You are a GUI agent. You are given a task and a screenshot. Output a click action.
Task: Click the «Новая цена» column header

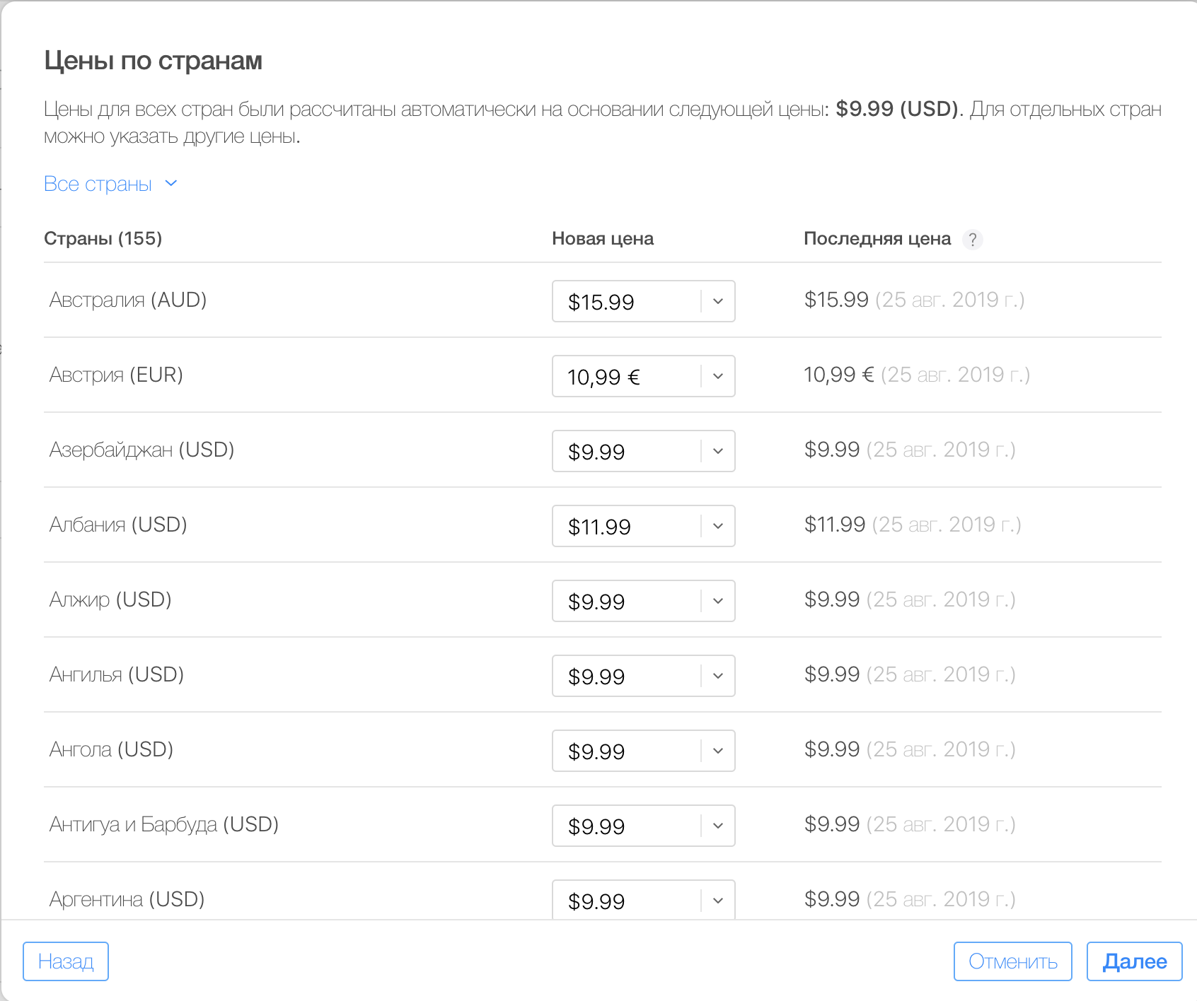(603, 239)
